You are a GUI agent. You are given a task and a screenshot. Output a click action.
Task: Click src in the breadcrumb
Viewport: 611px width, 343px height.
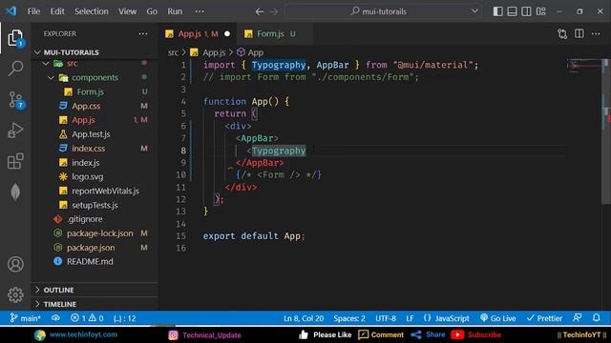pos(173,52)
